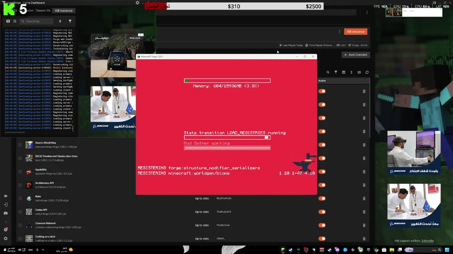Click the Forge - 47.4.10 version label
The height and width of the screenshot is (254, 453).
(x=358, y=45)
